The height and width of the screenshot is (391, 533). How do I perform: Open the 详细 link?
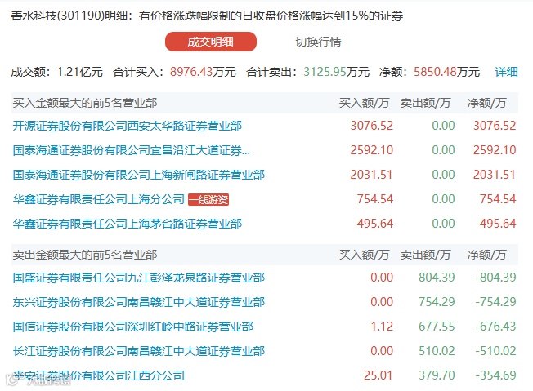click(x=506, y=72)
